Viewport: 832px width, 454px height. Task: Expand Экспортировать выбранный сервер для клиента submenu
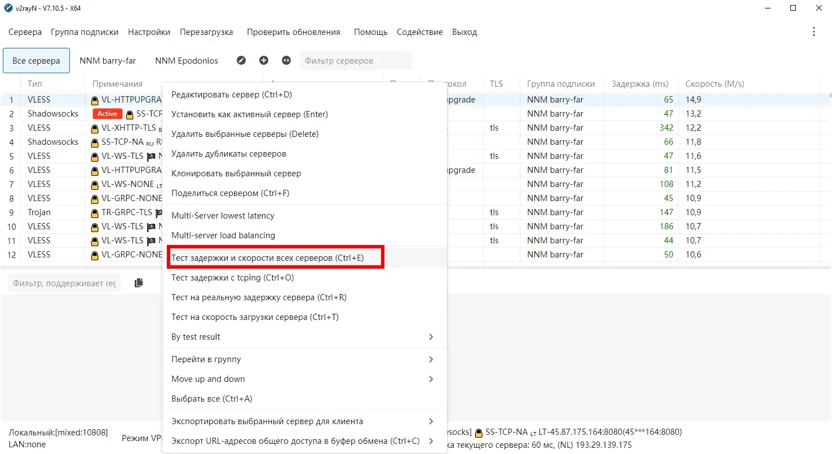(431, 421)
